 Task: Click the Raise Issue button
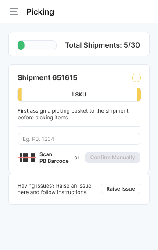click(121, 189)
